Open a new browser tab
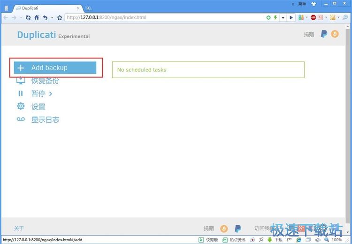The image size is (352, 244). pos(88,8)
